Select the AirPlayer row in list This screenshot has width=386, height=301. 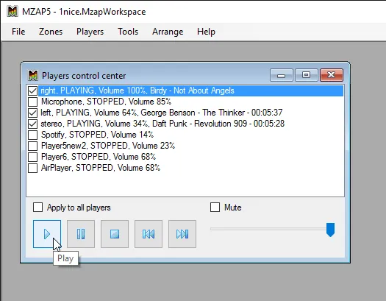click(185, 168)
